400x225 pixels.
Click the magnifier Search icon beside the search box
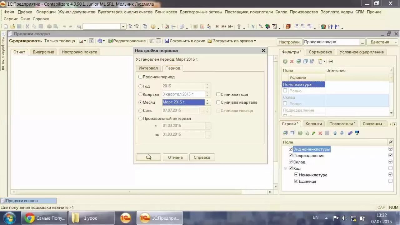tap(79, 27)
